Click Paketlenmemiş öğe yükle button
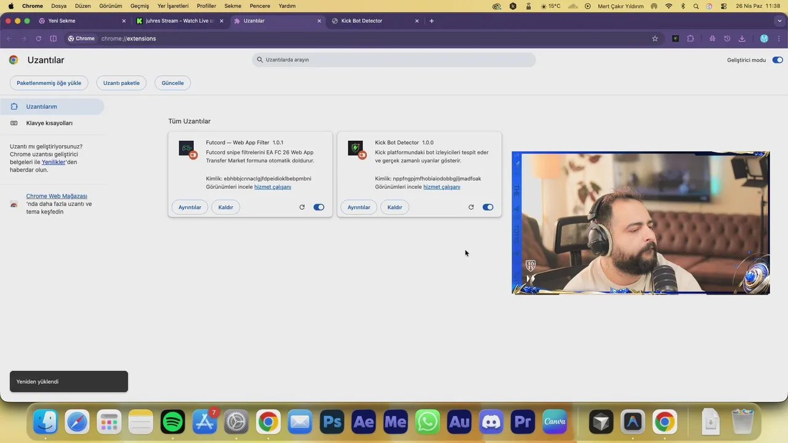788x443 pixels. (49, 83)
